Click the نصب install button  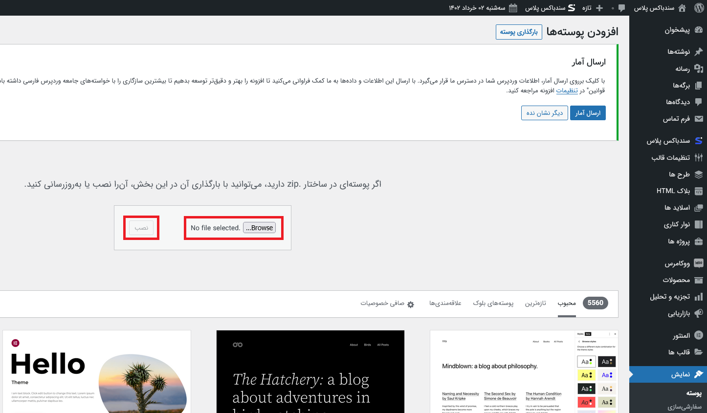(141, 228)
